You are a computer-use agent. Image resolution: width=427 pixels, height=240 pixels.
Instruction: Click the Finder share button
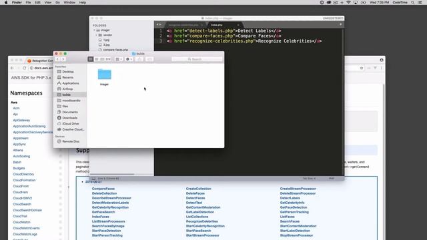coord(139,59)
